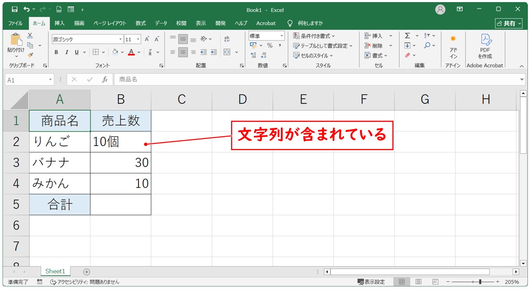
Task: Click the zoom slider in status bar
Action: [x=480, y=282]
